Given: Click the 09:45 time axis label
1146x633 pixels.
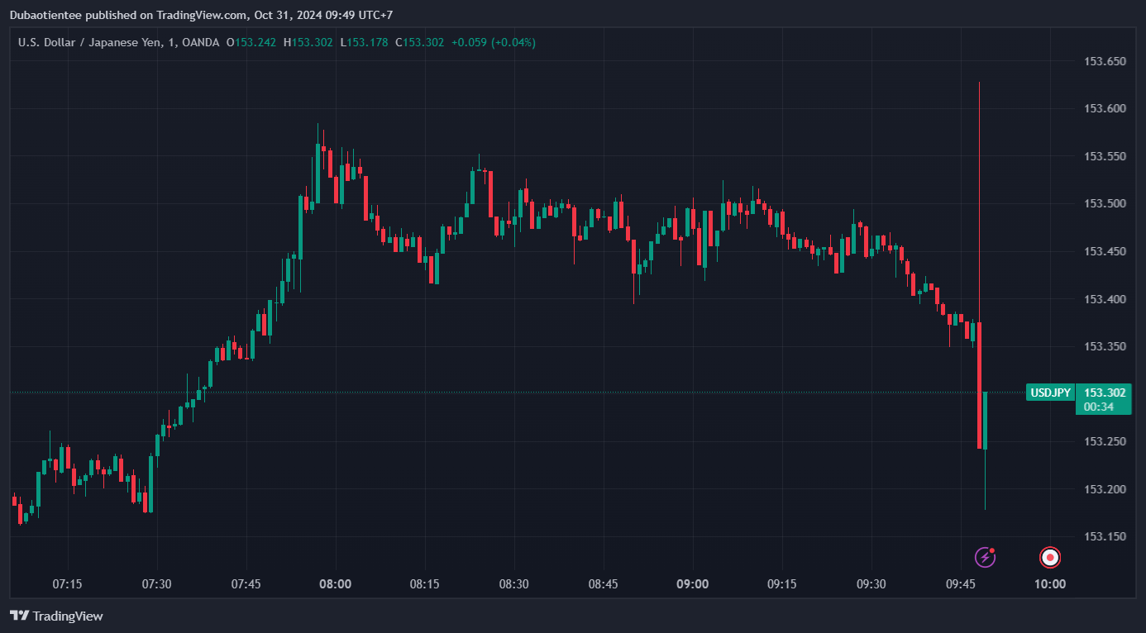Looking at the screenshot, I should click(960, 584).
